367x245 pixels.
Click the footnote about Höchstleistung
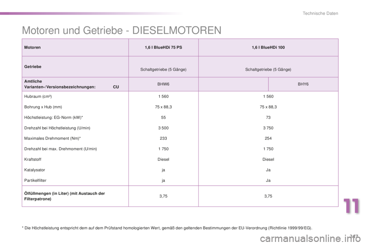[167, 228]
